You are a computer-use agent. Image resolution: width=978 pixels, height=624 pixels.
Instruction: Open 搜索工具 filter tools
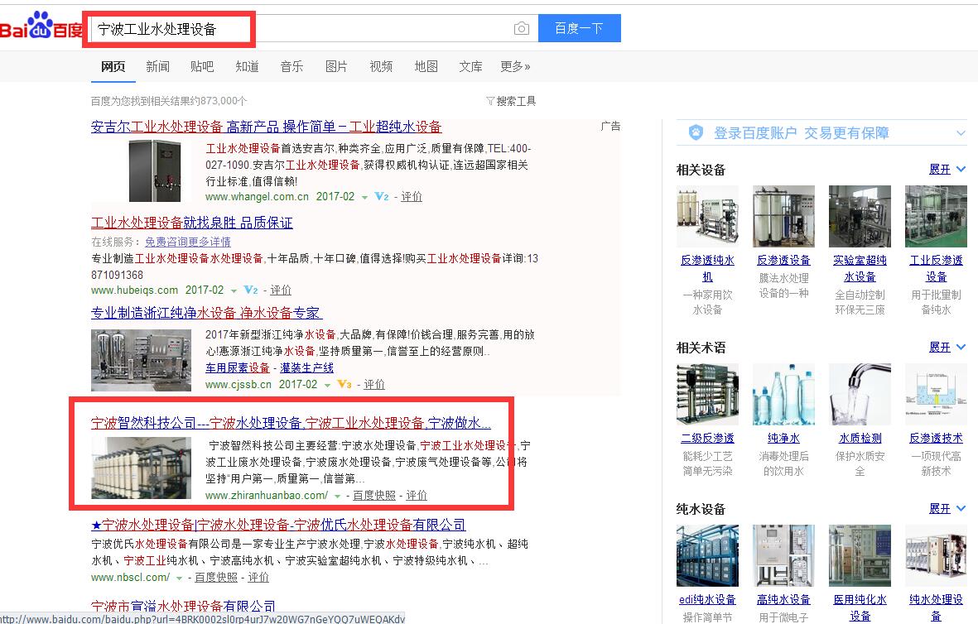(x=511, y=101)
